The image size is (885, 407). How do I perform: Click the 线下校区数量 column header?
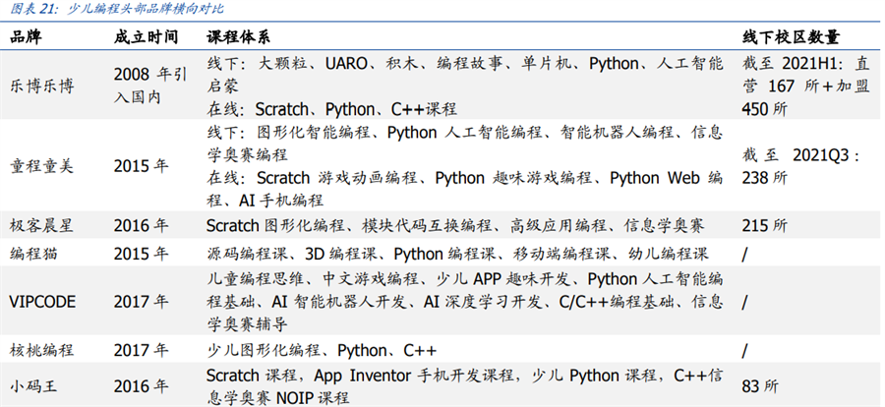pyautogui.click(x=791, y=37)
